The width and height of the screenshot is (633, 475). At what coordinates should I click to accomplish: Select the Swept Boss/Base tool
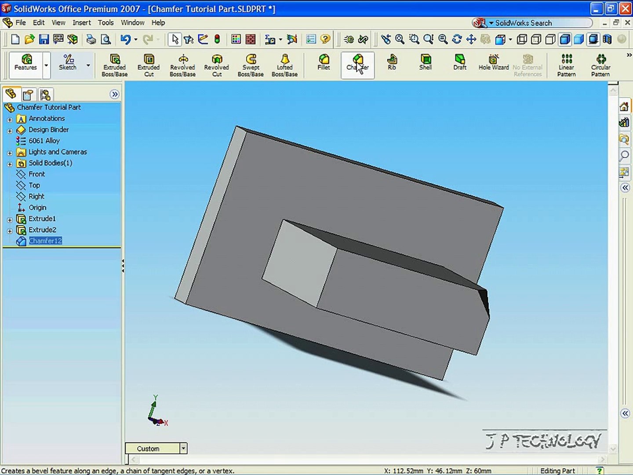click(x=251, y=65)
